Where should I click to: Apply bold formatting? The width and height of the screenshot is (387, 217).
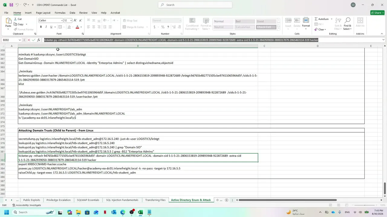(41, 27)
